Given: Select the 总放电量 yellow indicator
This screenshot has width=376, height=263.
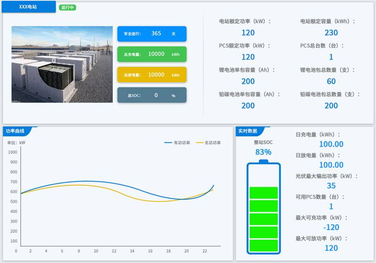Looking at the screenshot, I should pyautogui.click(x=152, y=75).
